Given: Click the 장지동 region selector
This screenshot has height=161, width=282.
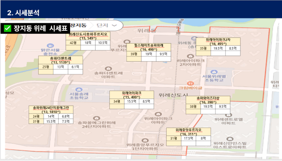Looking at the screenshot, I should tap(78, 26).
